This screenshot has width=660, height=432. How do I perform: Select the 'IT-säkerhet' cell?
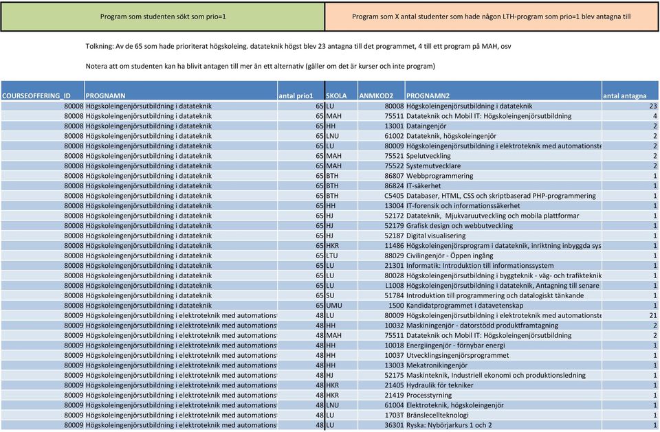pyautogui.click(x=503, y=185)
